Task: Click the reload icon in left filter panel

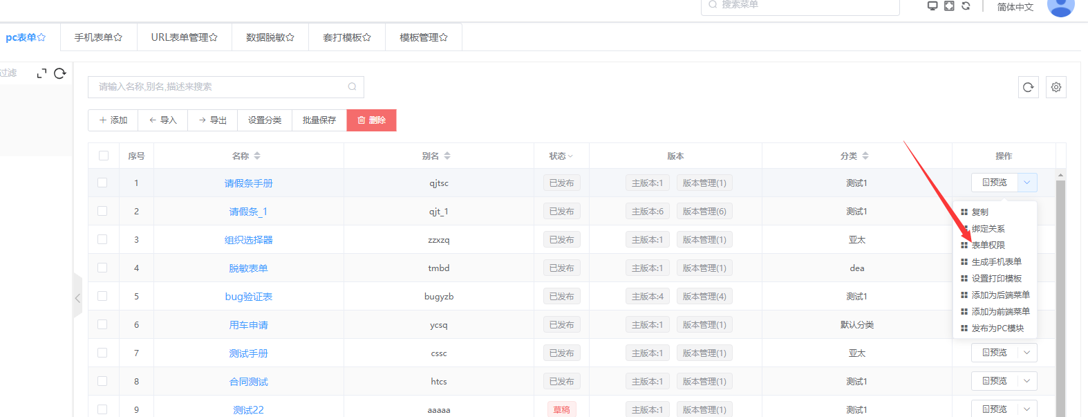Action: (60, 73)
